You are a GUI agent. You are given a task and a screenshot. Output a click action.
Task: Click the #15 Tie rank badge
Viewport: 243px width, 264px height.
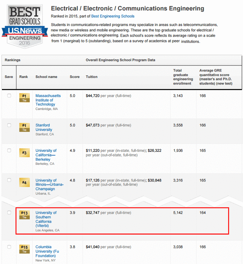tap(24, 249)
